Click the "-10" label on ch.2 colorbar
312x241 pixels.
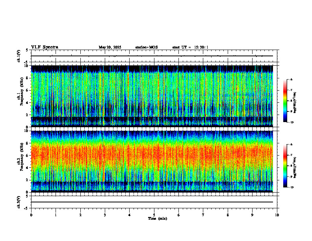[291, 187]
